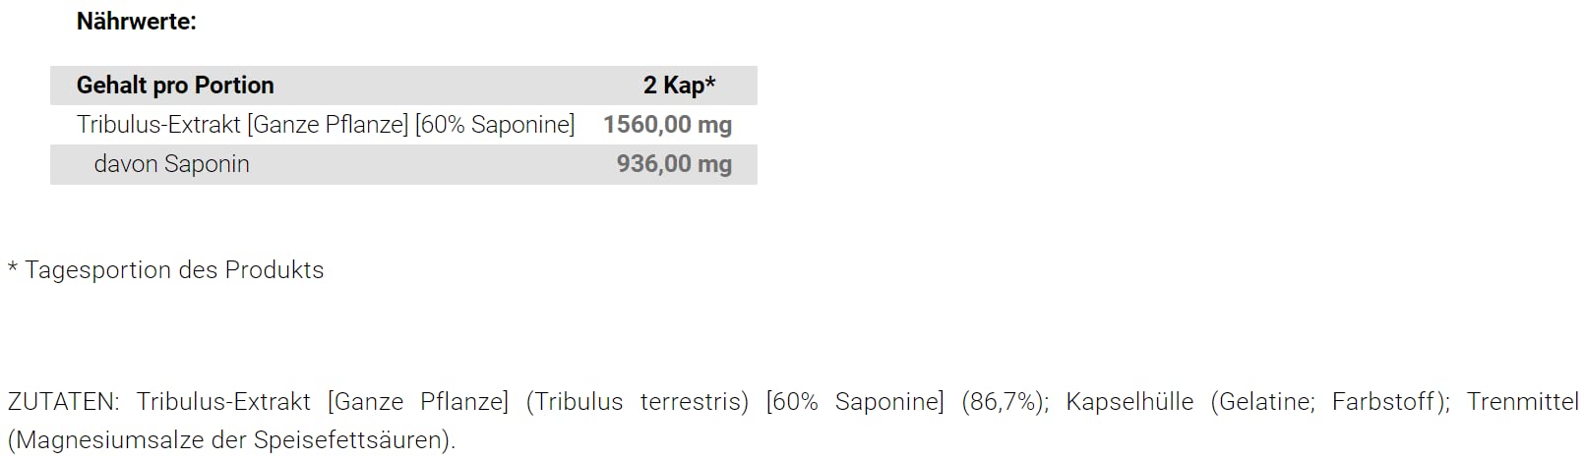Screen dimensions: 1585x460
Task: Click the 2 Kap* column header
Action: (679, 86)
